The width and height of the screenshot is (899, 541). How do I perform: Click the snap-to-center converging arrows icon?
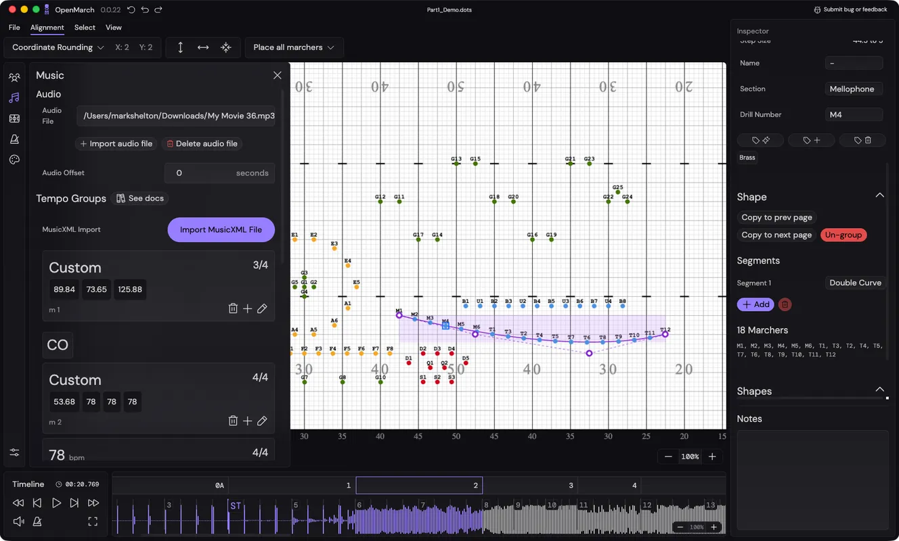[226, 47]
